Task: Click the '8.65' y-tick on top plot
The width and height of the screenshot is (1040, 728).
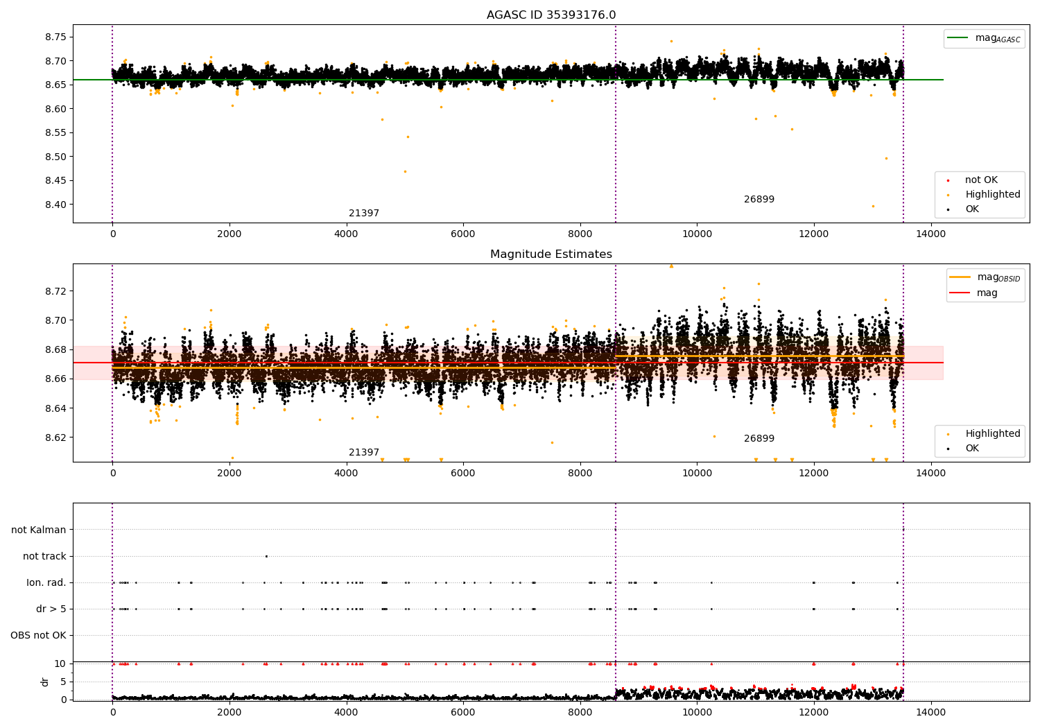Action: 55,85
